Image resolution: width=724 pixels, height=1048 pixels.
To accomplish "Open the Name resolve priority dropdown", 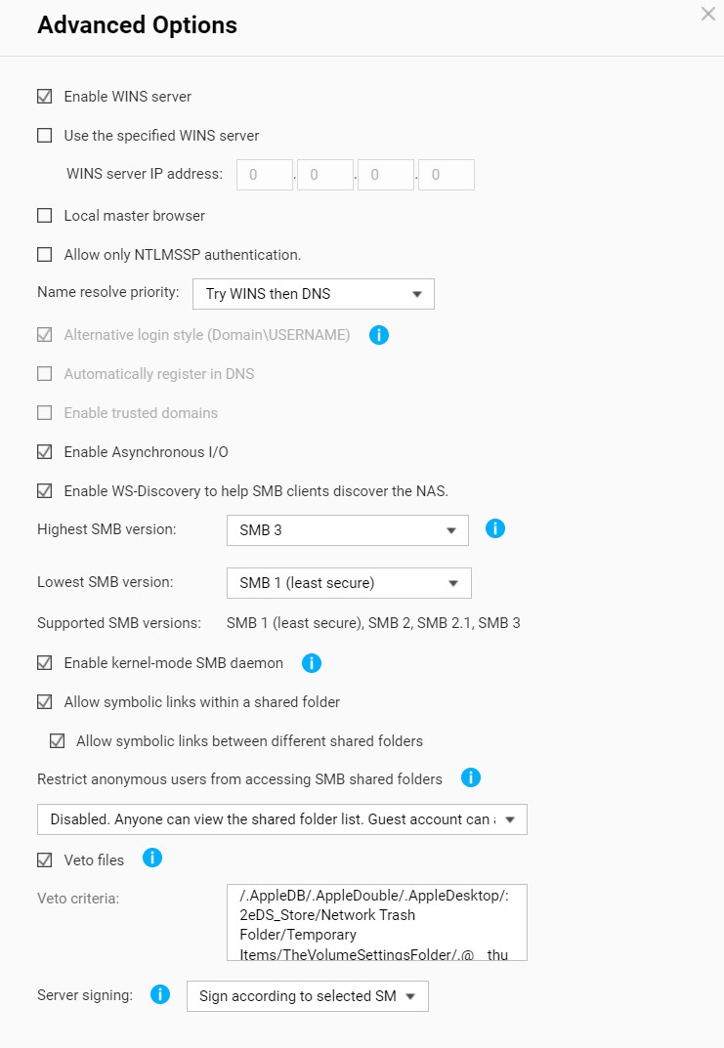I will click(x=314, y=294).
